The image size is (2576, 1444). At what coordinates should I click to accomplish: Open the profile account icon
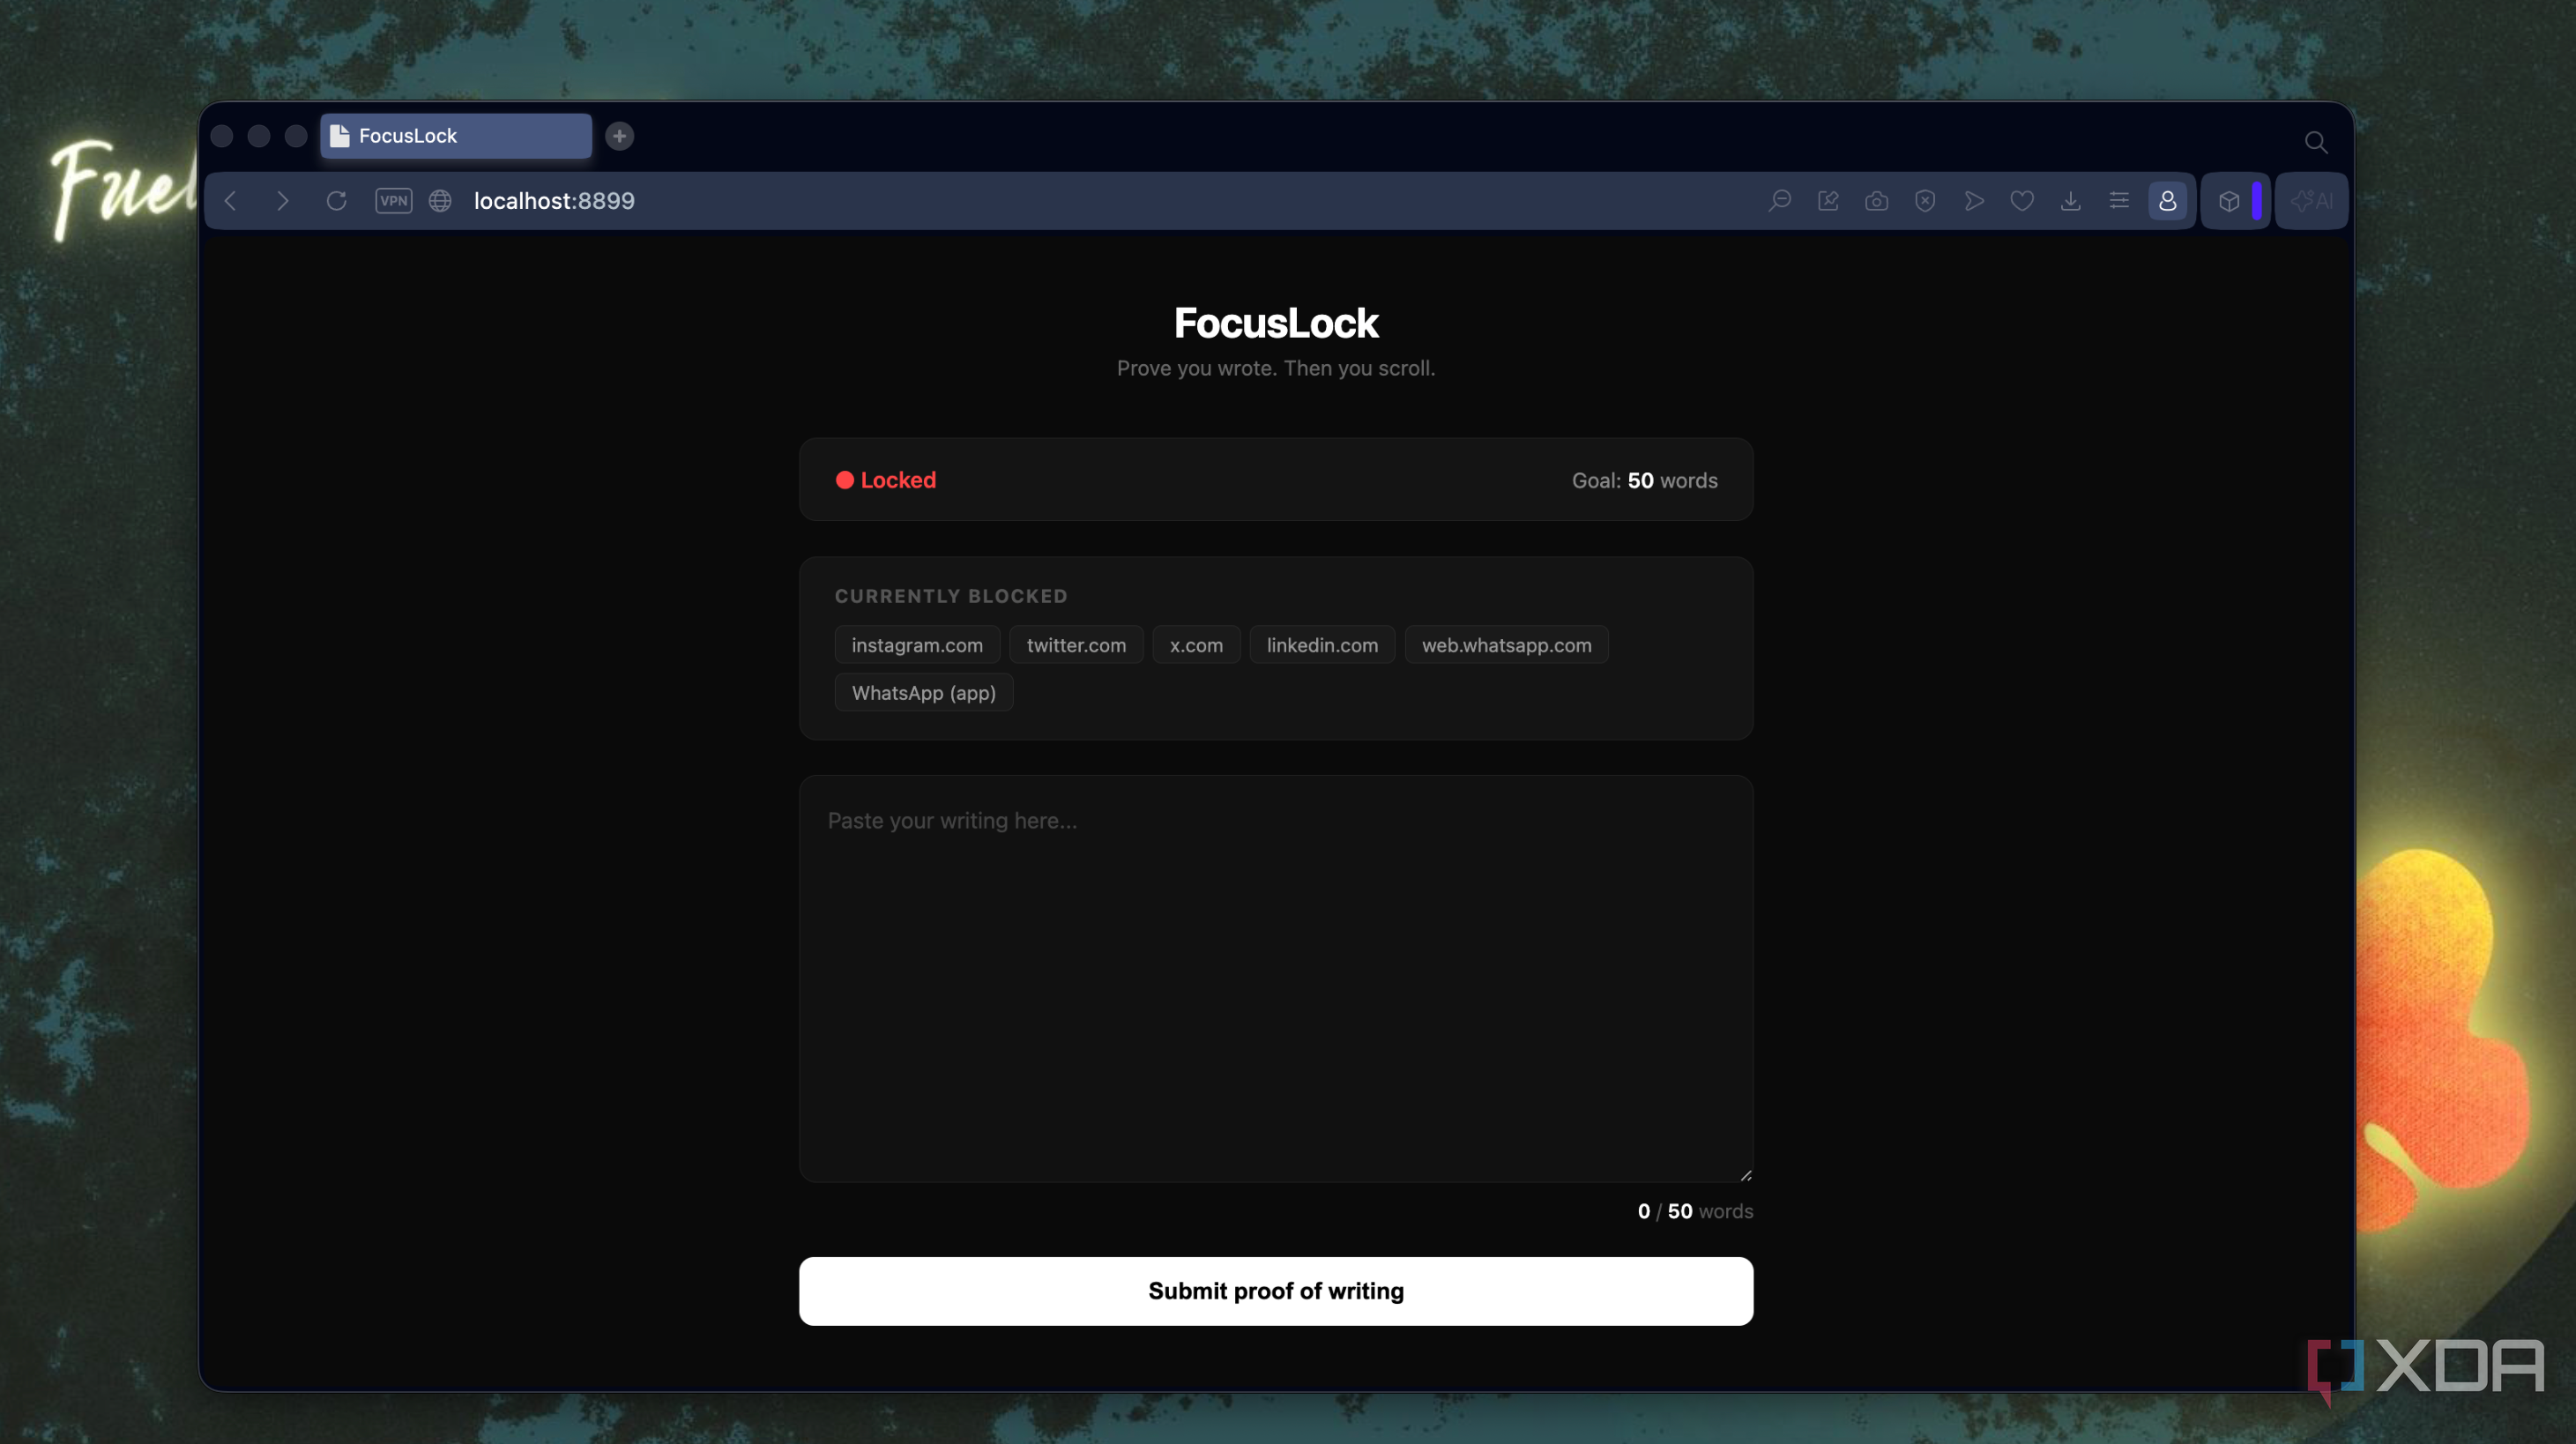click(2167, 201)
